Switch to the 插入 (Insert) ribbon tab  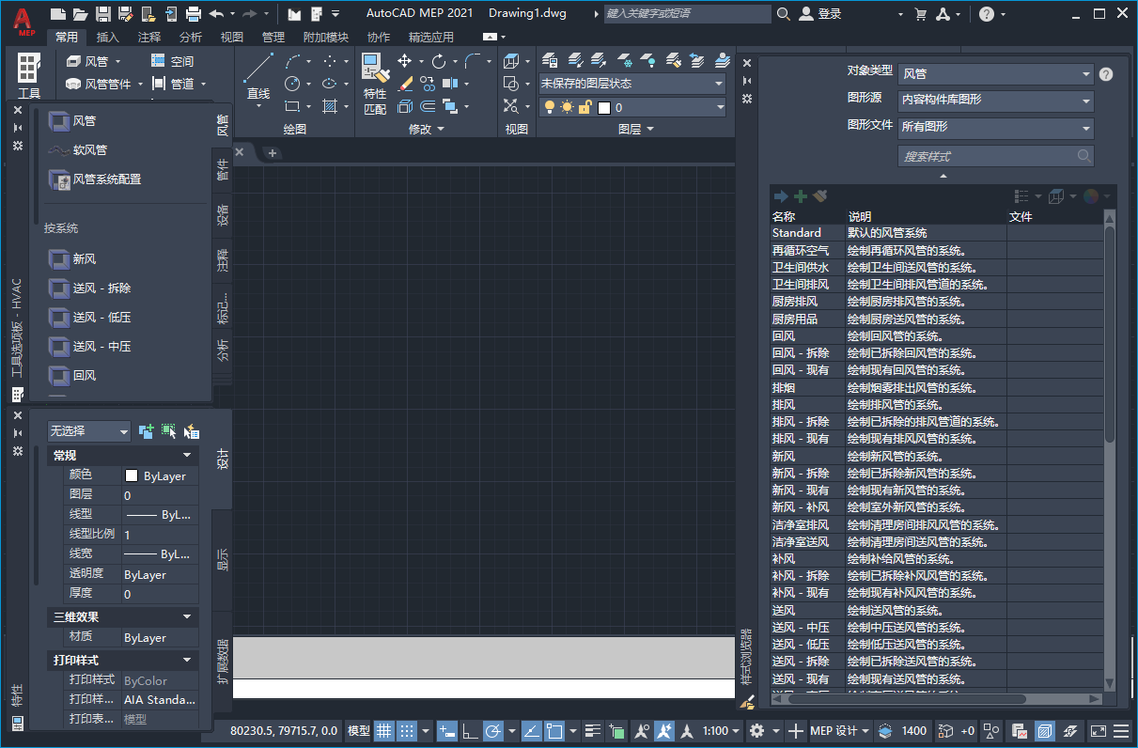click(108, 38)
